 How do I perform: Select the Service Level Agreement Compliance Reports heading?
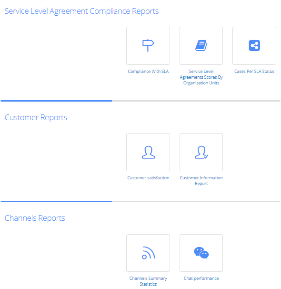[x=81, y=11]
